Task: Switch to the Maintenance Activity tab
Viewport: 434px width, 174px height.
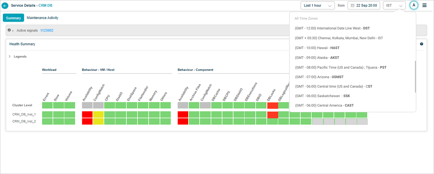Action: point(42,18)
